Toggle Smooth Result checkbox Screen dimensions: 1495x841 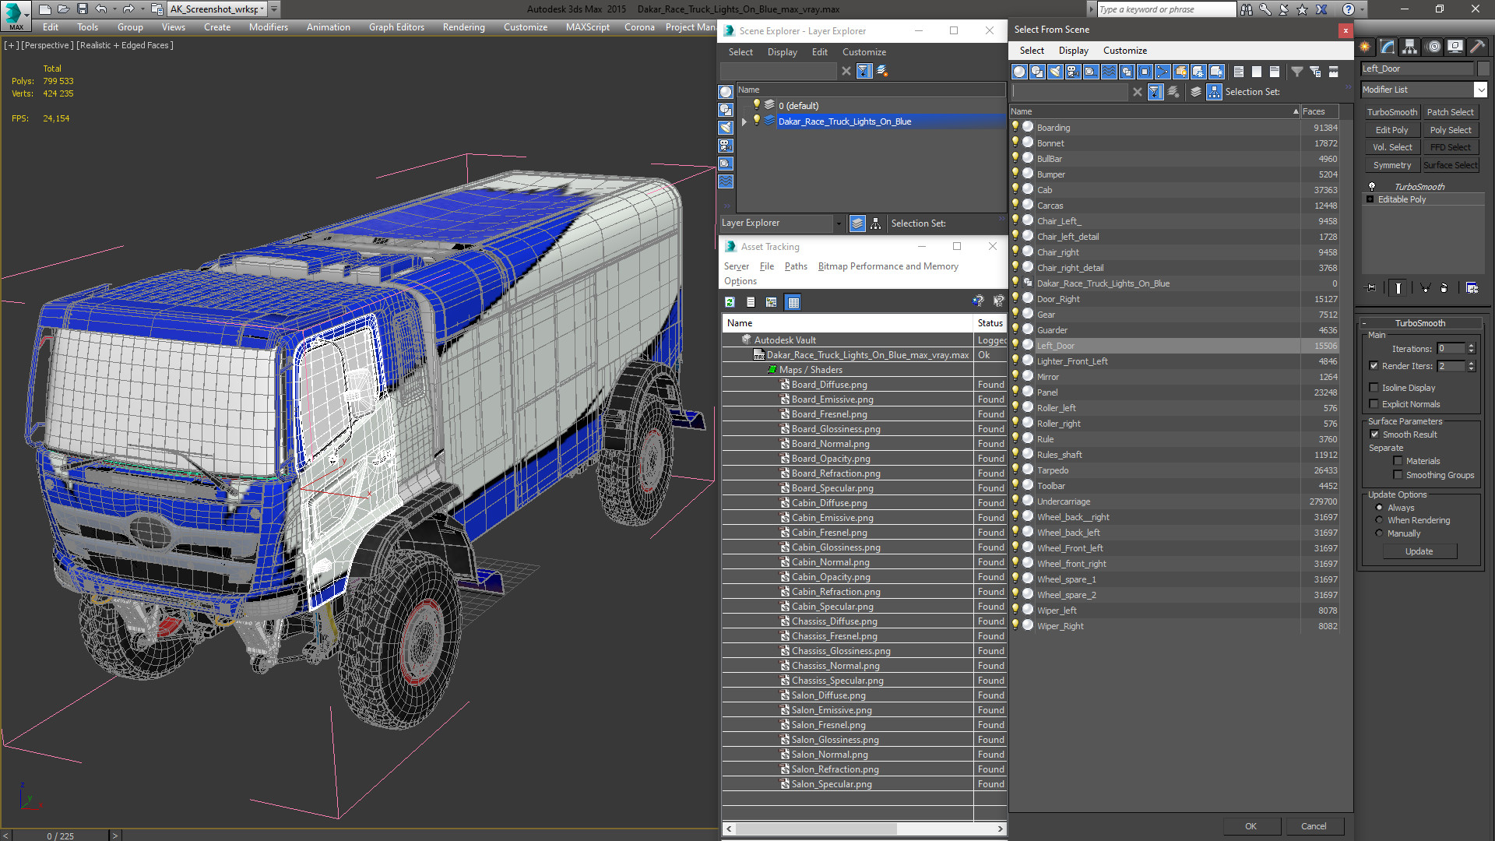pos(1374,435)
